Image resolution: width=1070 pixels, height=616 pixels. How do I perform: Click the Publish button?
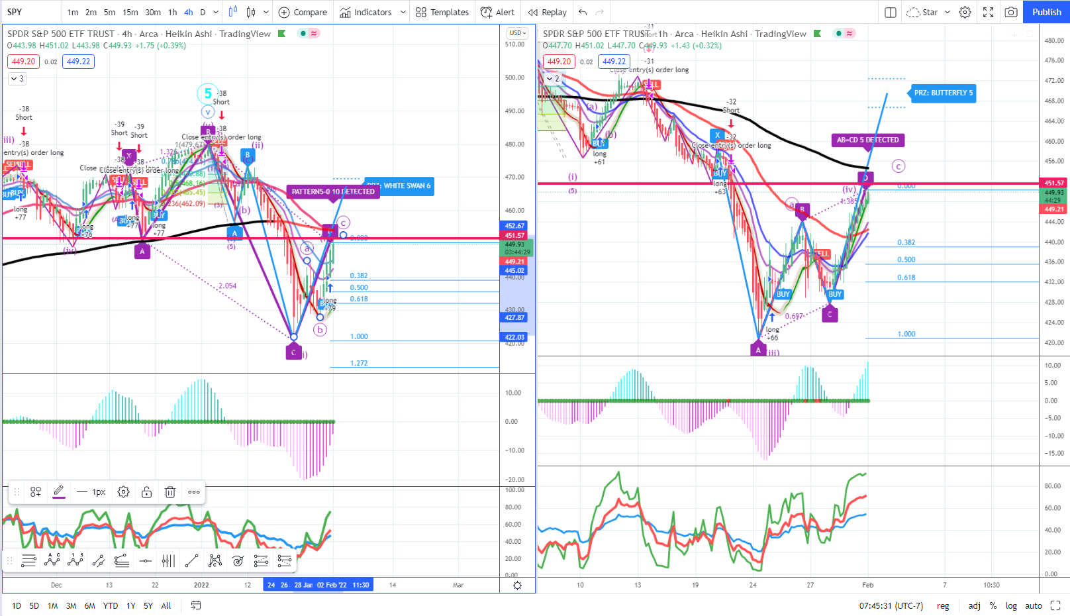[1047, 12]
